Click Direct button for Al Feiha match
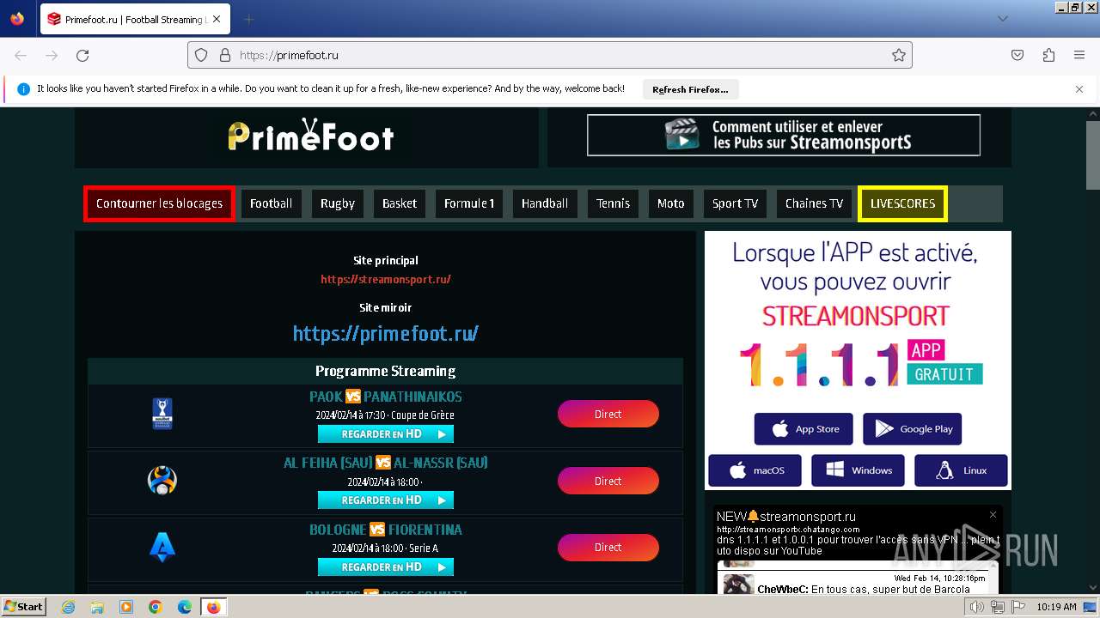Image resolution: width=1100 pixels, height=618 pixels. pyautogui.click(x=608, y=481)
